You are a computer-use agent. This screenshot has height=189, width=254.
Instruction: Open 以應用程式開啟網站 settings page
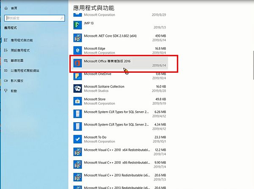pyautogui.click(x=25, y=71)
